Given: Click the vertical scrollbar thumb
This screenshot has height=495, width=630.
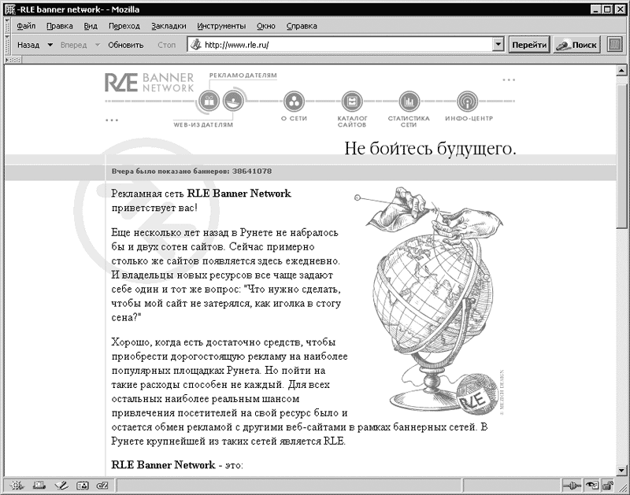Looking at the screenshot, I should tap(621, 156).
